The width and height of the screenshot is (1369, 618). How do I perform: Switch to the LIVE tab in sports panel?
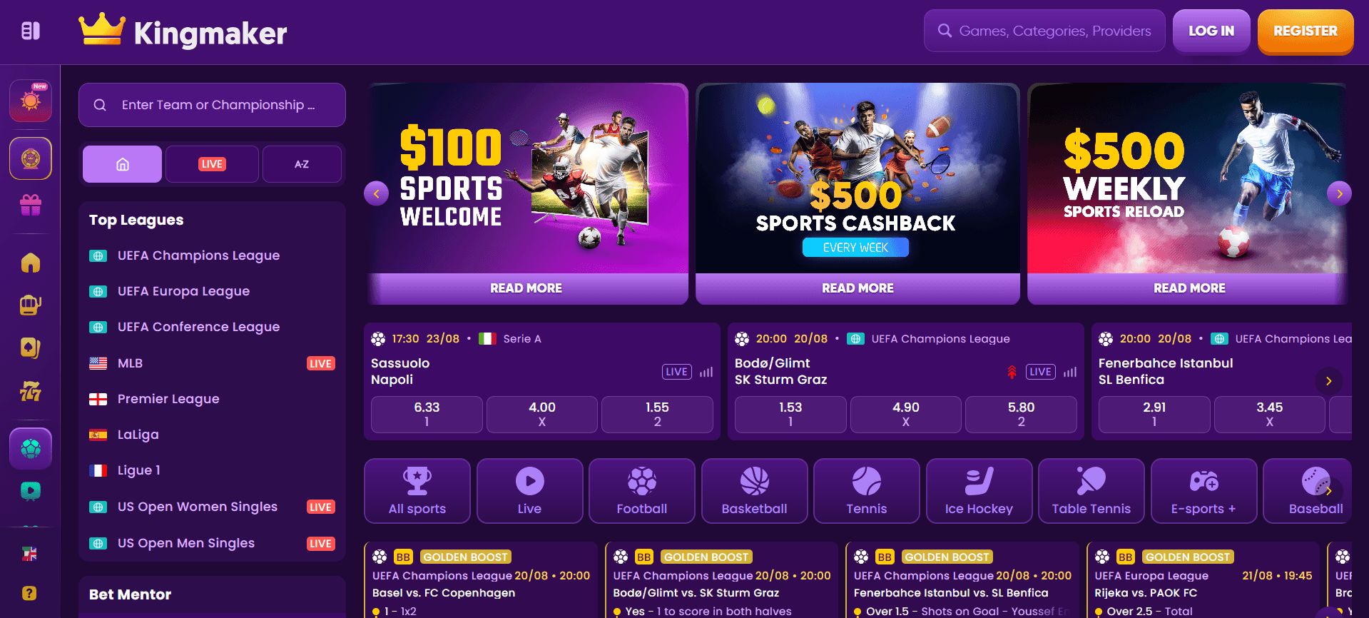tap(212, 164)
